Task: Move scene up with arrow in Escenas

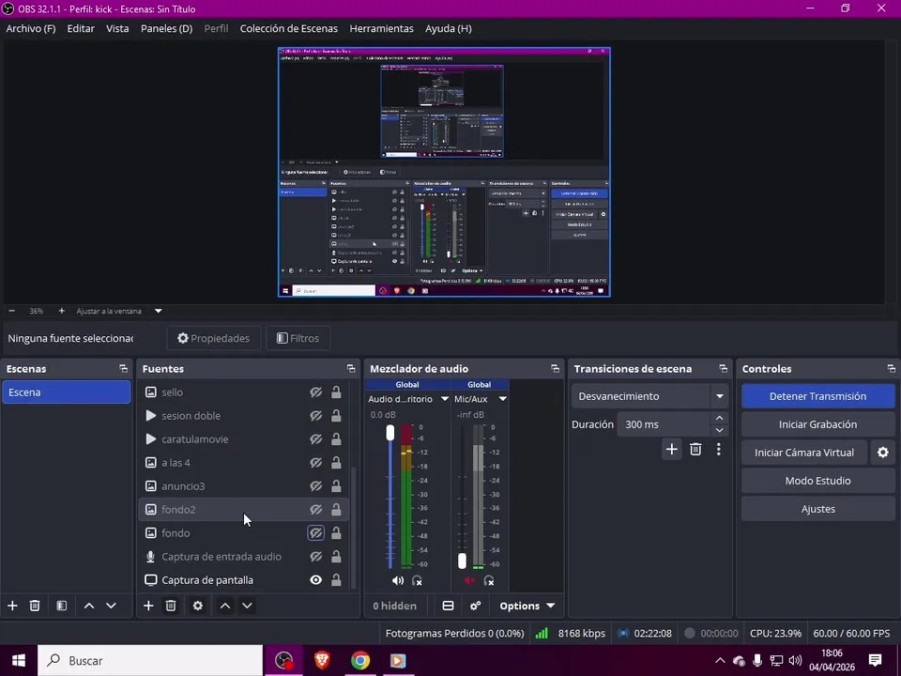Action: 89,606
